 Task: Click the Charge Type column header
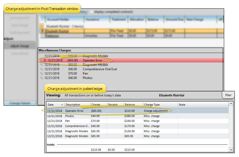click(x=160, y=105)
